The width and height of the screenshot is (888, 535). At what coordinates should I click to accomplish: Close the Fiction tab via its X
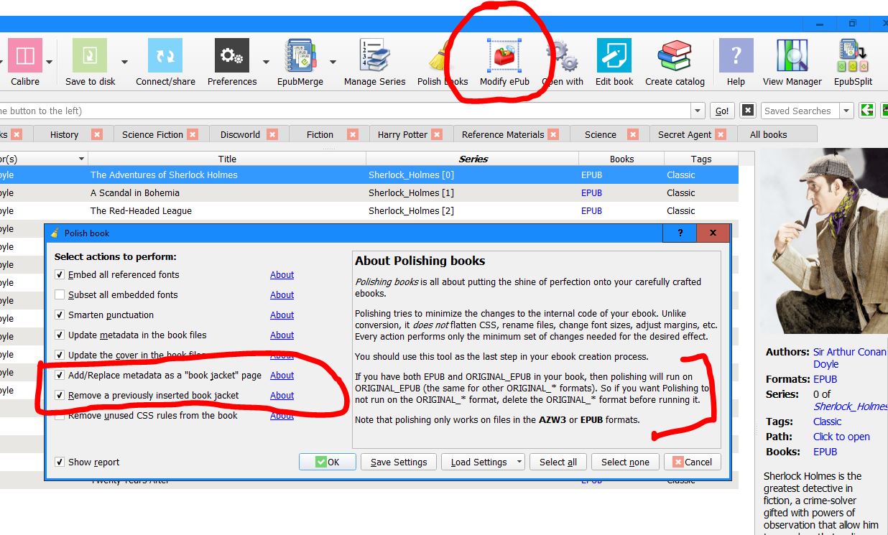click(352, 134)
